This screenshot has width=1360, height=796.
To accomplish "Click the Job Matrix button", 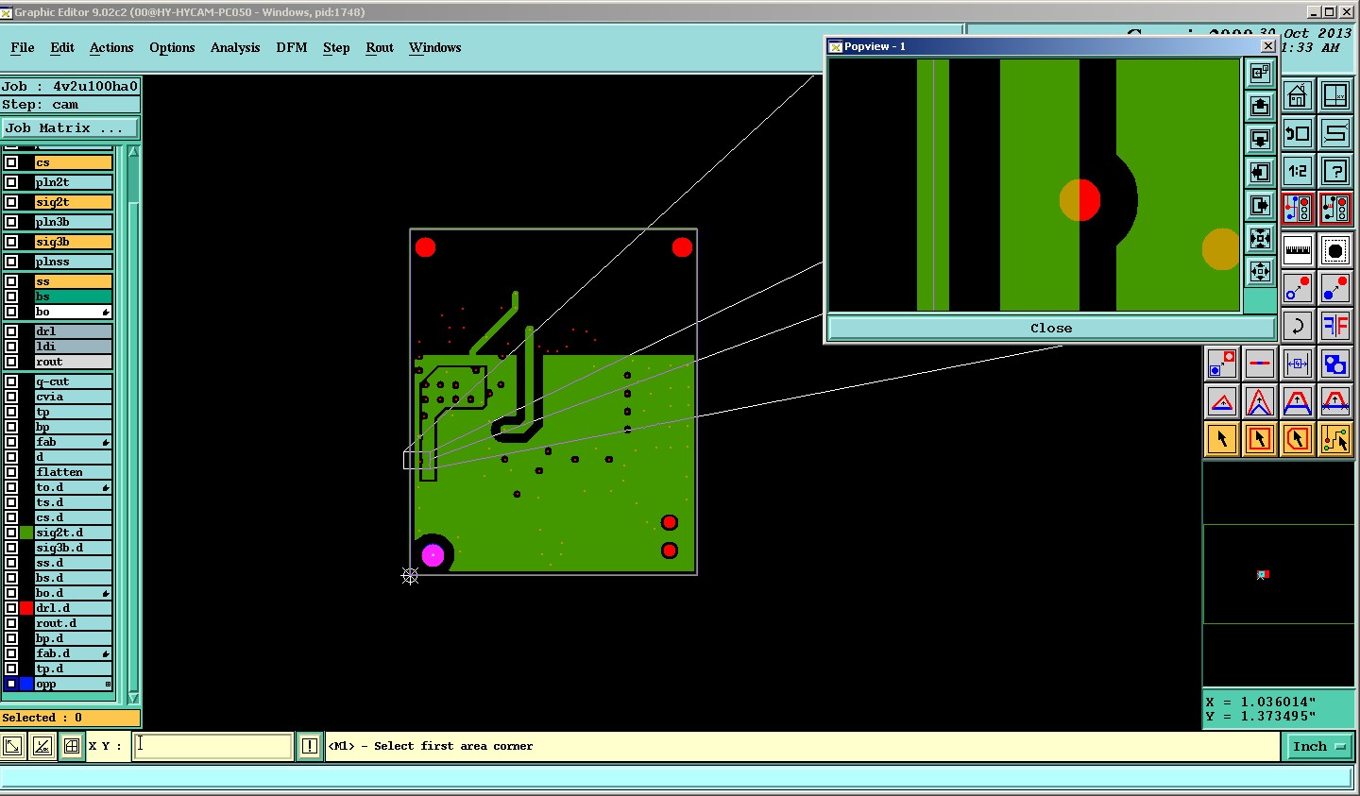I will coord(70,127).
